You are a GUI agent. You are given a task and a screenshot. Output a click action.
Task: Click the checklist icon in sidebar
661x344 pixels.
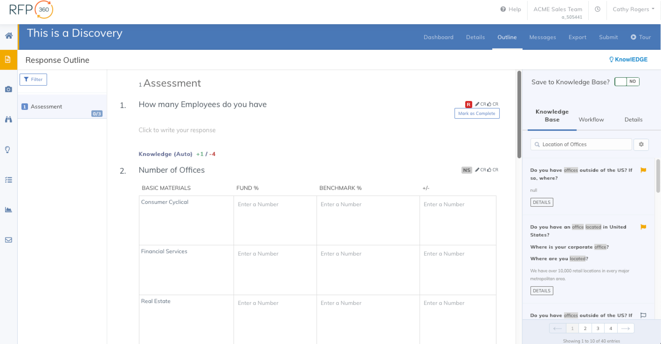pos(8,180)
